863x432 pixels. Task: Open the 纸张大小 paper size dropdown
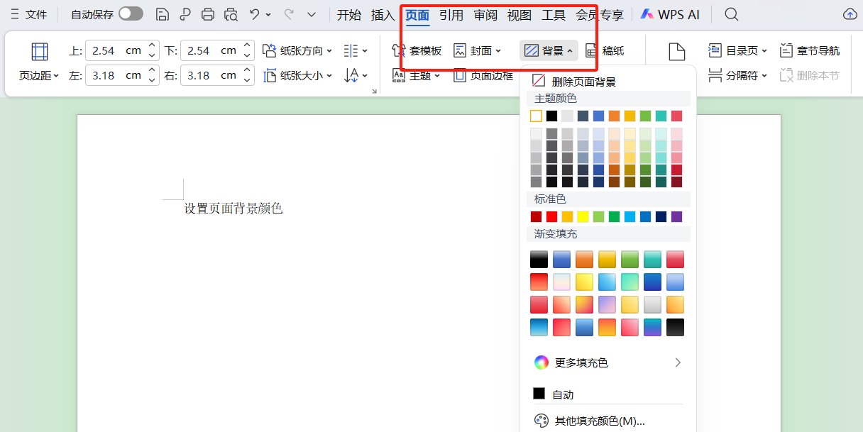[297, 75]
